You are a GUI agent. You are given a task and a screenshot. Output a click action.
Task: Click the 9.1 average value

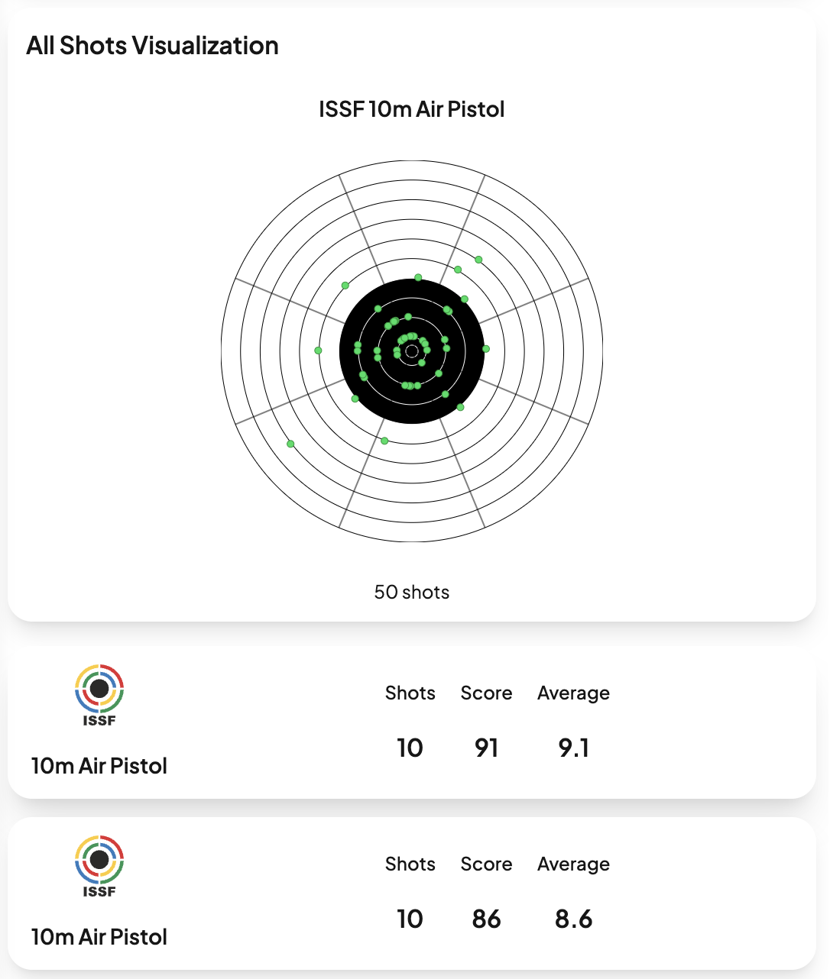(x=573, y=748)
